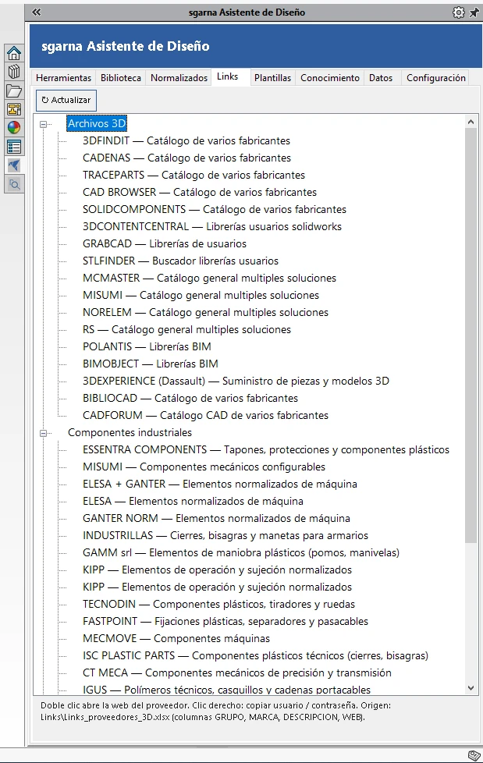
Task: Open the Normalizados tab
Action: pyautogui.click(x=179, y=78)
